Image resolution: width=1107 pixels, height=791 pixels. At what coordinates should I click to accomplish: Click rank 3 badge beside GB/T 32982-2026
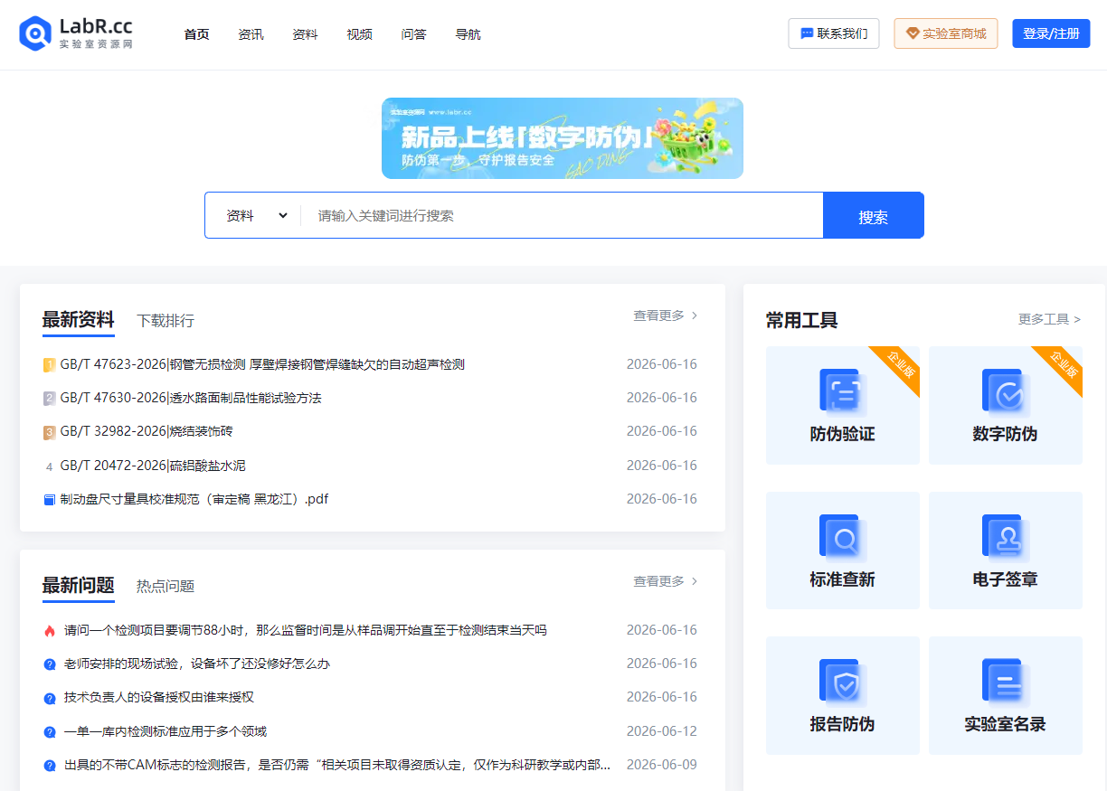49,432
